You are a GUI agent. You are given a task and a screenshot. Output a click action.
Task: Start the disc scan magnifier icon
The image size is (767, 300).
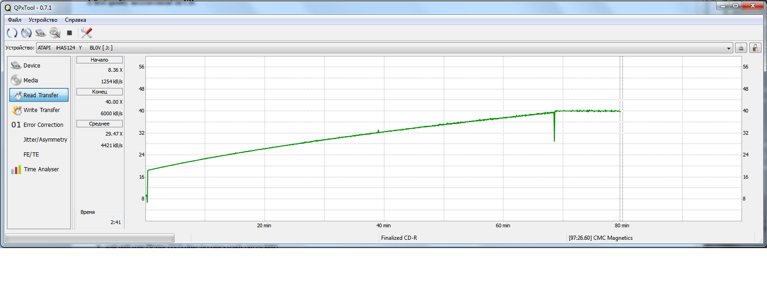pyautogui.click(x=55, y=33)
